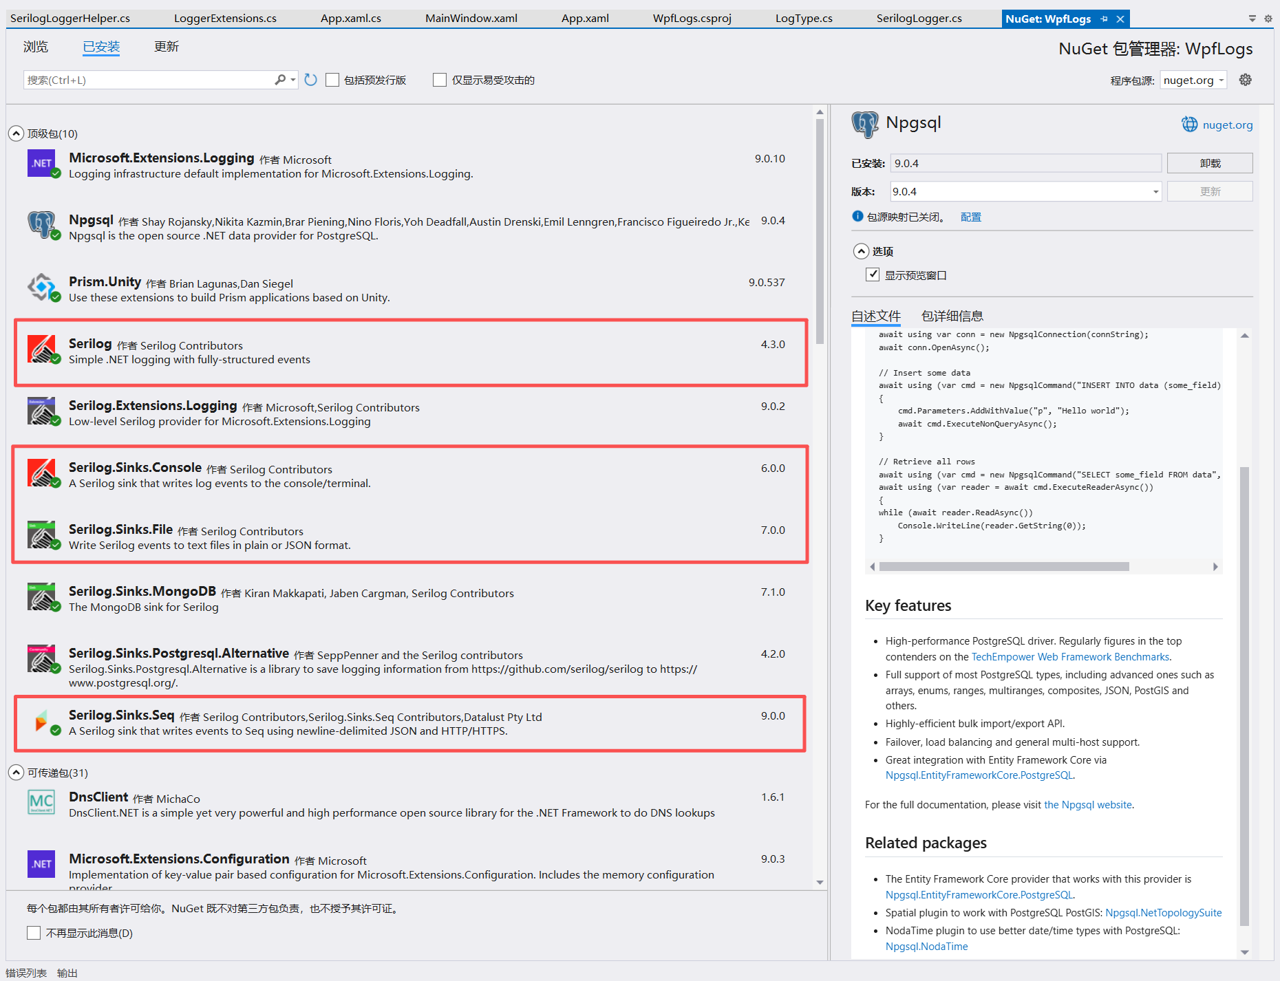Collapse the 顶级包(10) group
1280x981 pixels.
[x=16, y=133]
